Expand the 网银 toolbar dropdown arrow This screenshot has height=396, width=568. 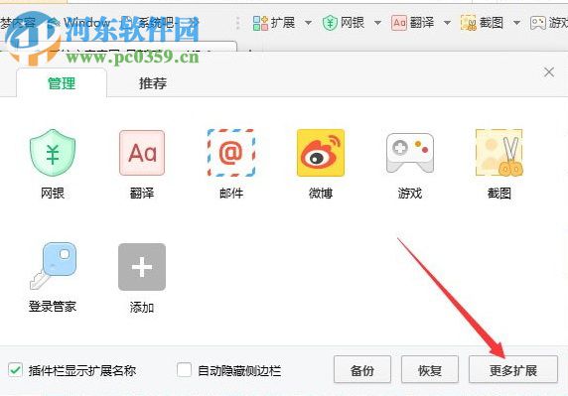[377, 23]
